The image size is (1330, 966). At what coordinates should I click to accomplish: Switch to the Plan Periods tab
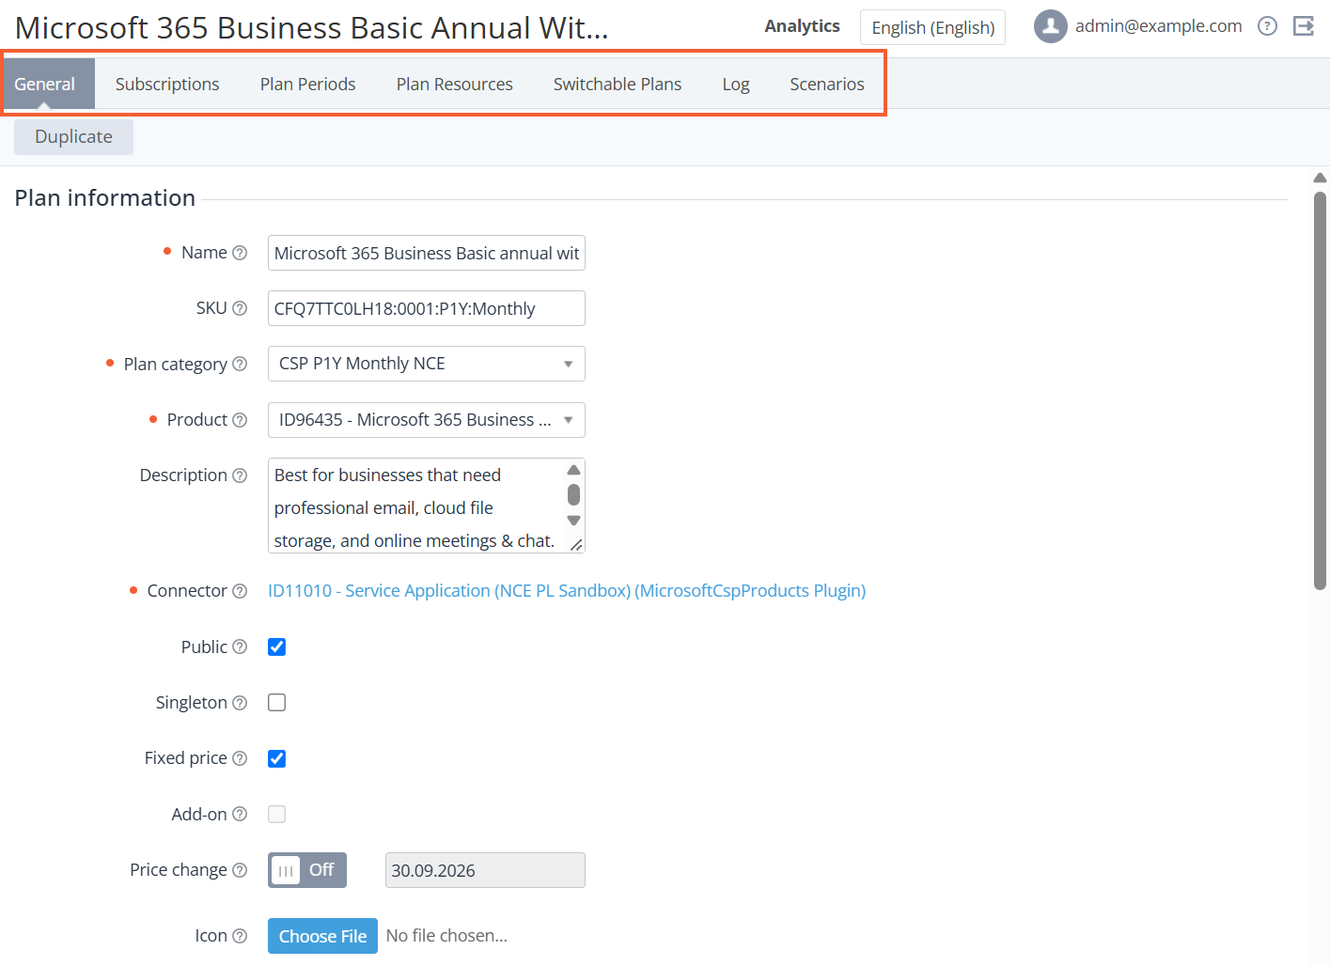(x=307, y=84)
